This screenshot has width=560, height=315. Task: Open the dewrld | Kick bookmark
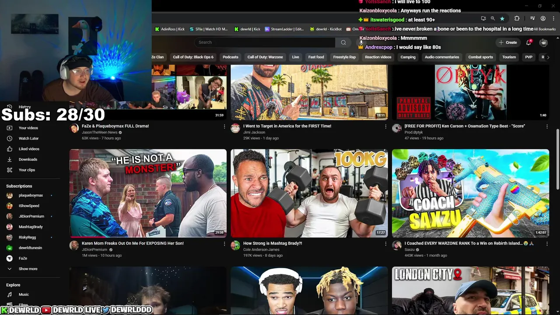tap(247, 29)
